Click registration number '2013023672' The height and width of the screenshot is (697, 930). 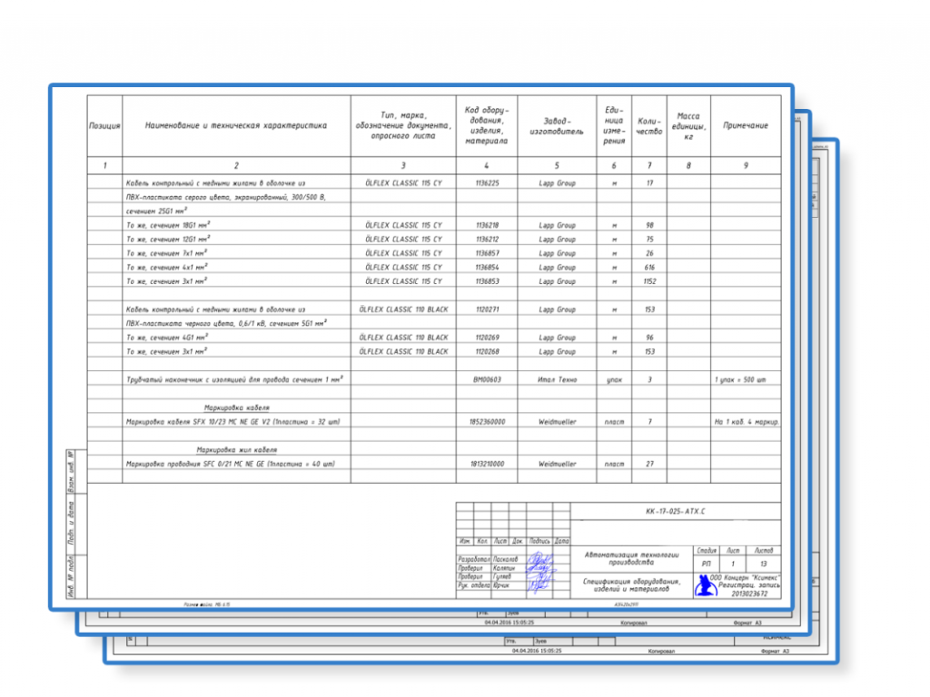click(x=749, y=594)
